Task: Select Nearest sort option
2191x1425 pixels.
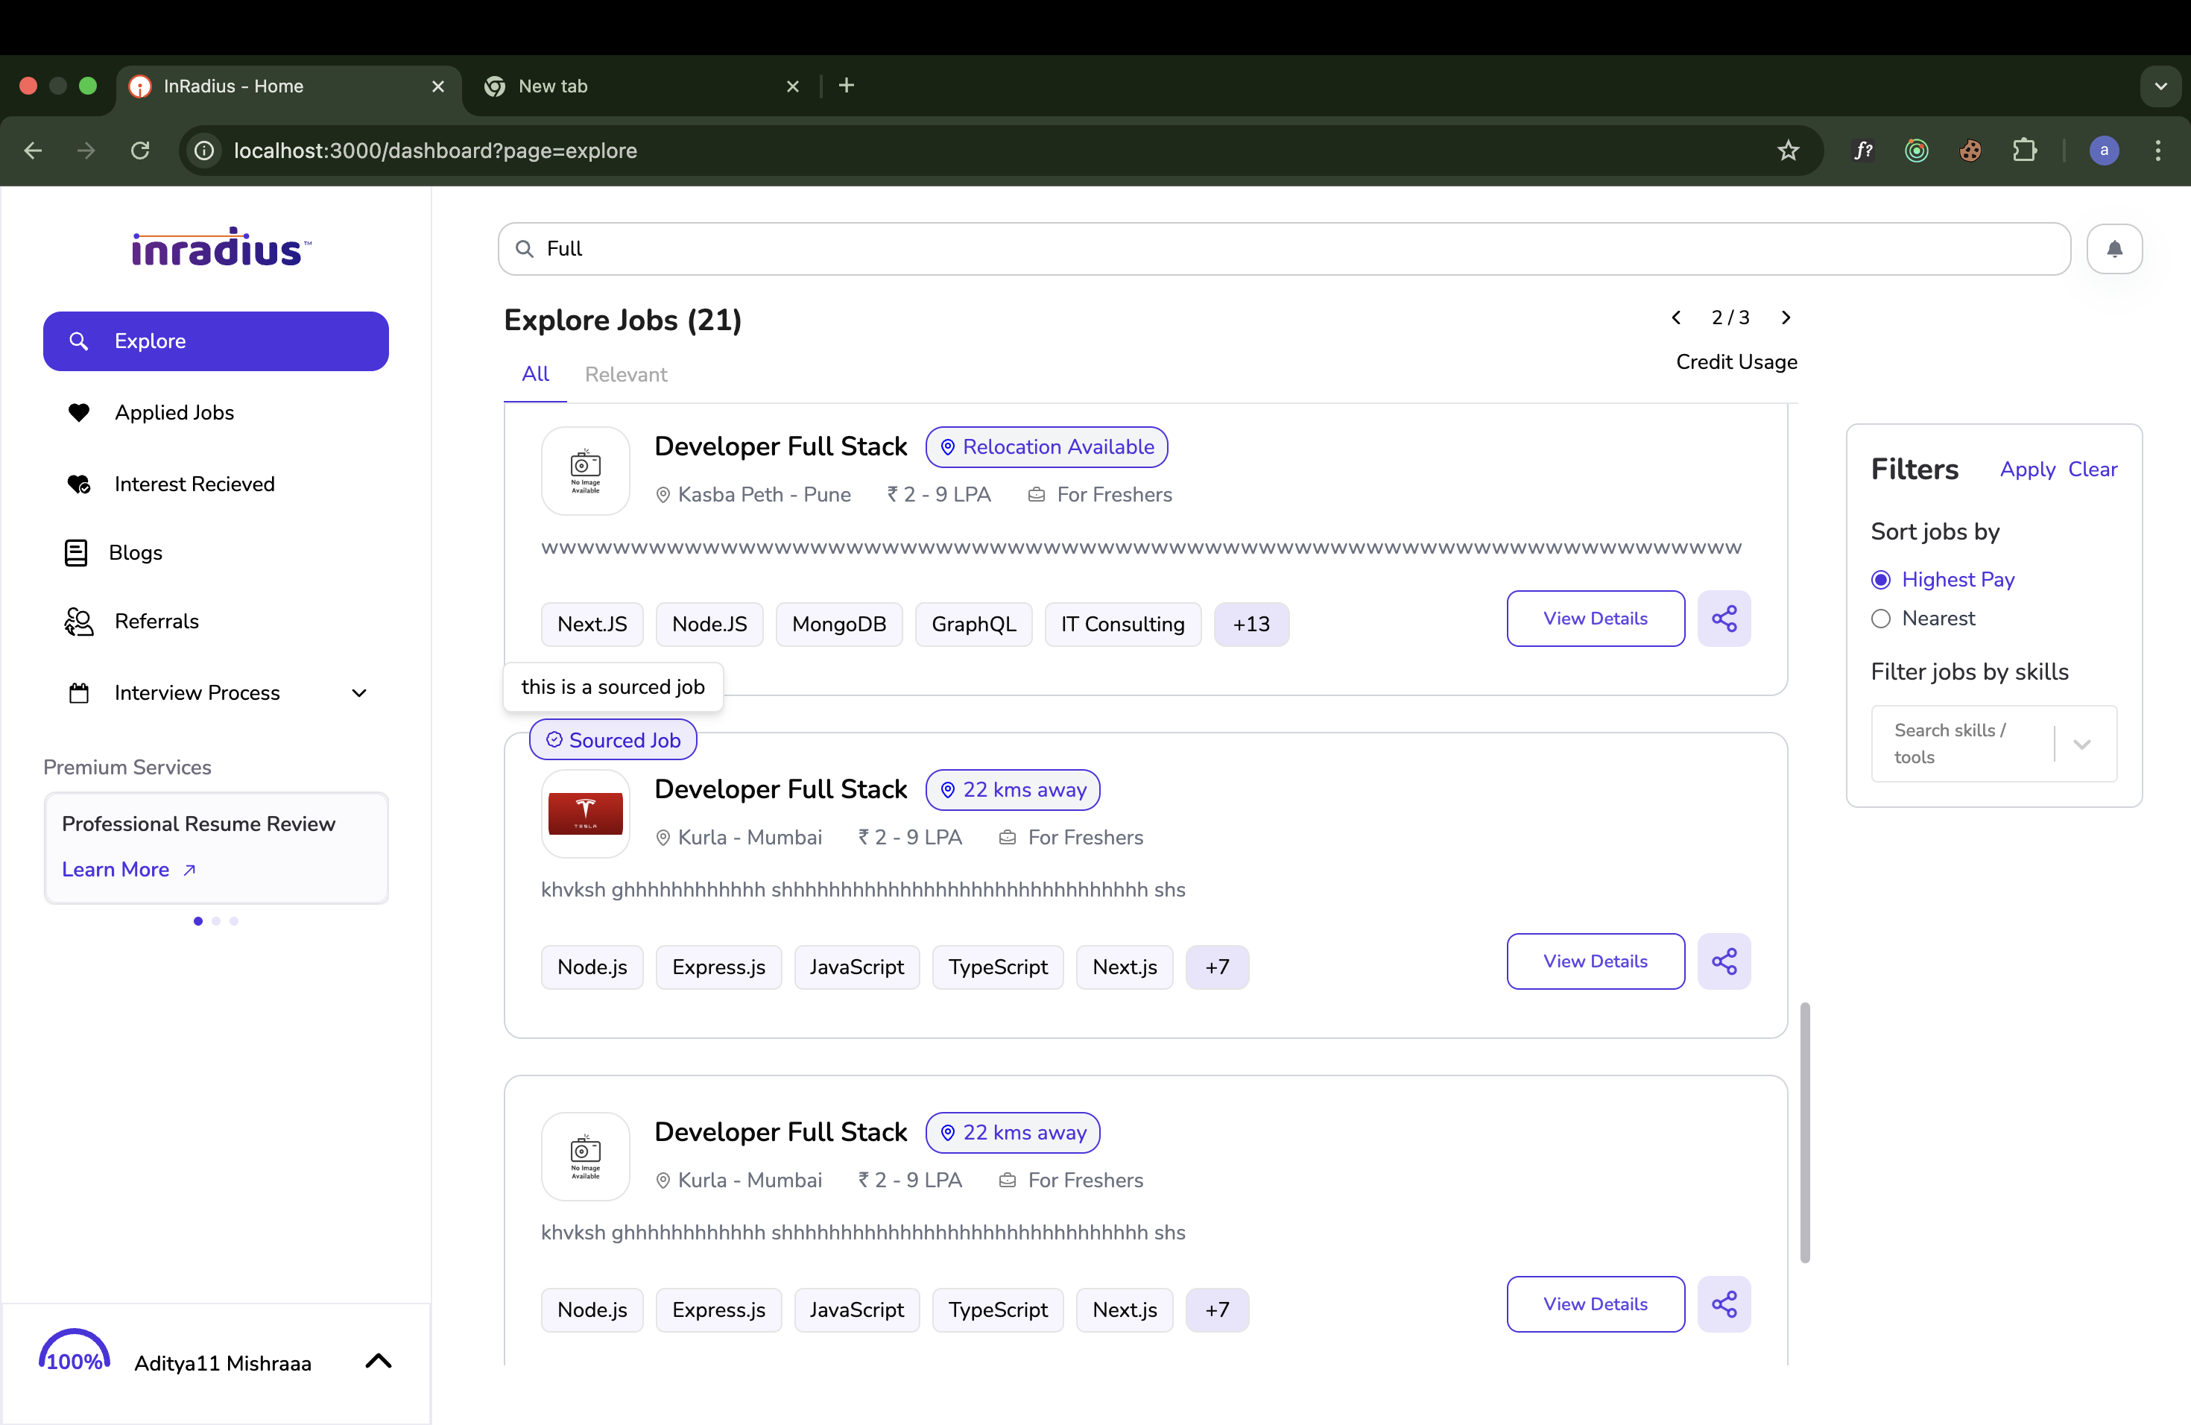Action: click(x=1881, y=619)
